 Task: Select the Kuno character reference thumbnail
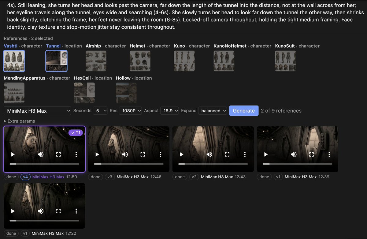184,61
